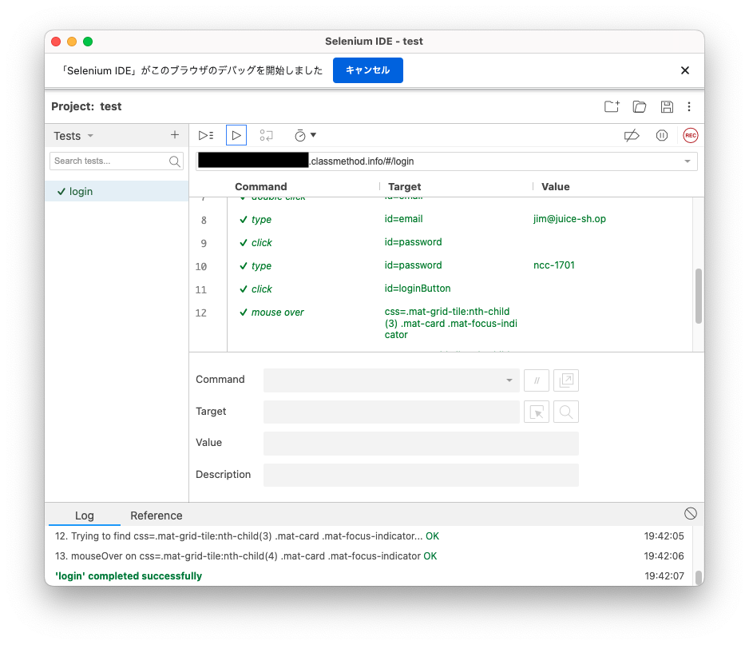749x645 pixels.
Task: Add new test with plus icon
Action: [x=175, y=135]
